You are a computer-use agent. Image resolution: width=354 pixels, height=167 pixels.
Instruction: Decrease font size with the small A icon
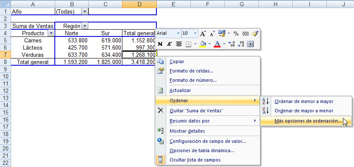(x=212, y=34)
